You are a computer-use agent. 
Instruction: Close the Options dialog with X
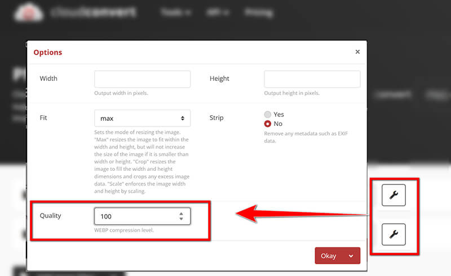tap(357, 52)
